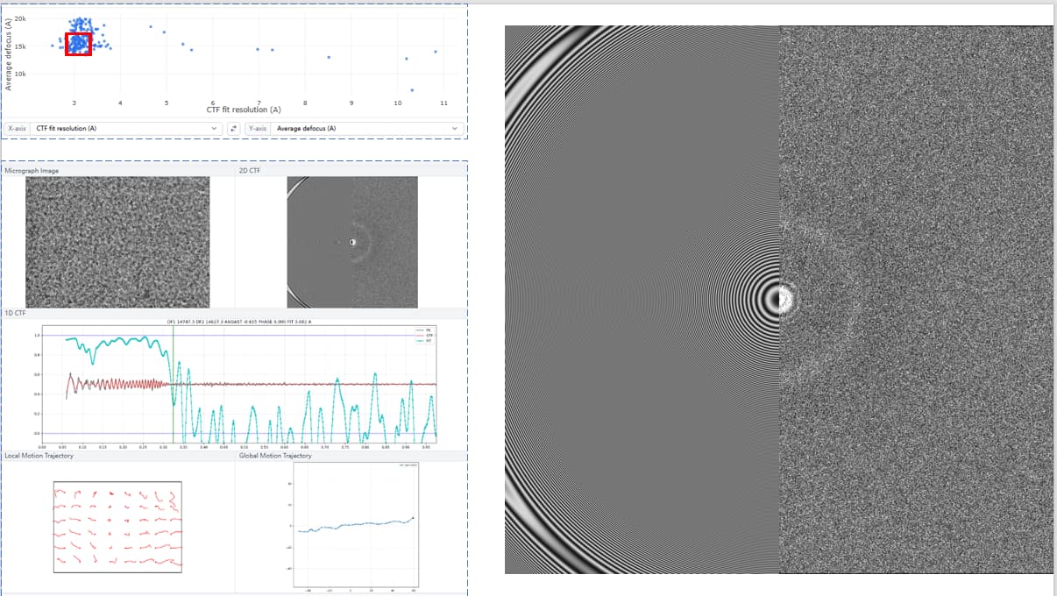Click the Micrograph Image thumbnail
Image resolution: width=1057 pixels, height=596 pixels.
coord(117,242)
